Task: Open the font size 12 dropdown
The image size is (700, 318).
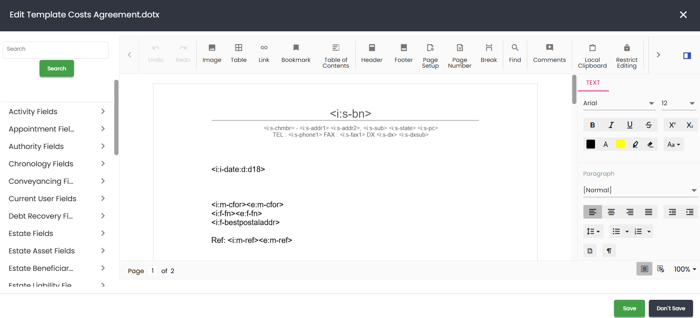Action: [x=679, y=103]
